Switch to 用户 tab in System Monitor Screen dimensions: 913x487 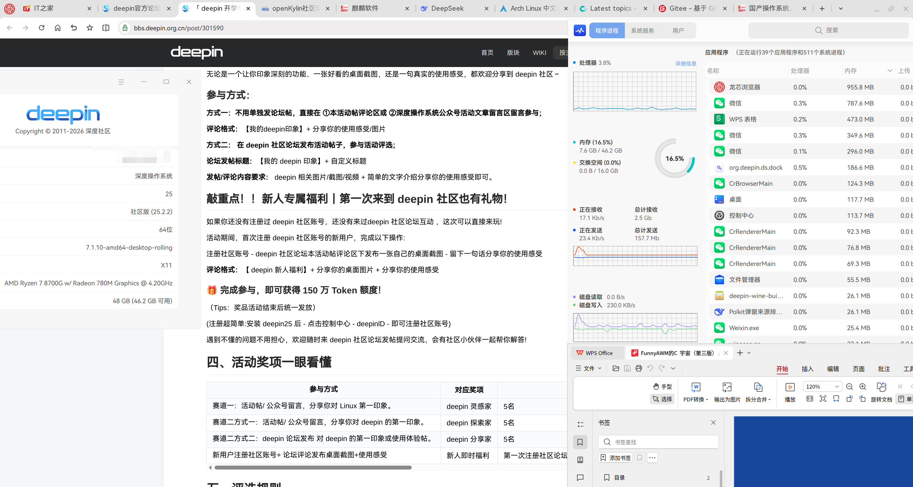click(x=678, y=31)
